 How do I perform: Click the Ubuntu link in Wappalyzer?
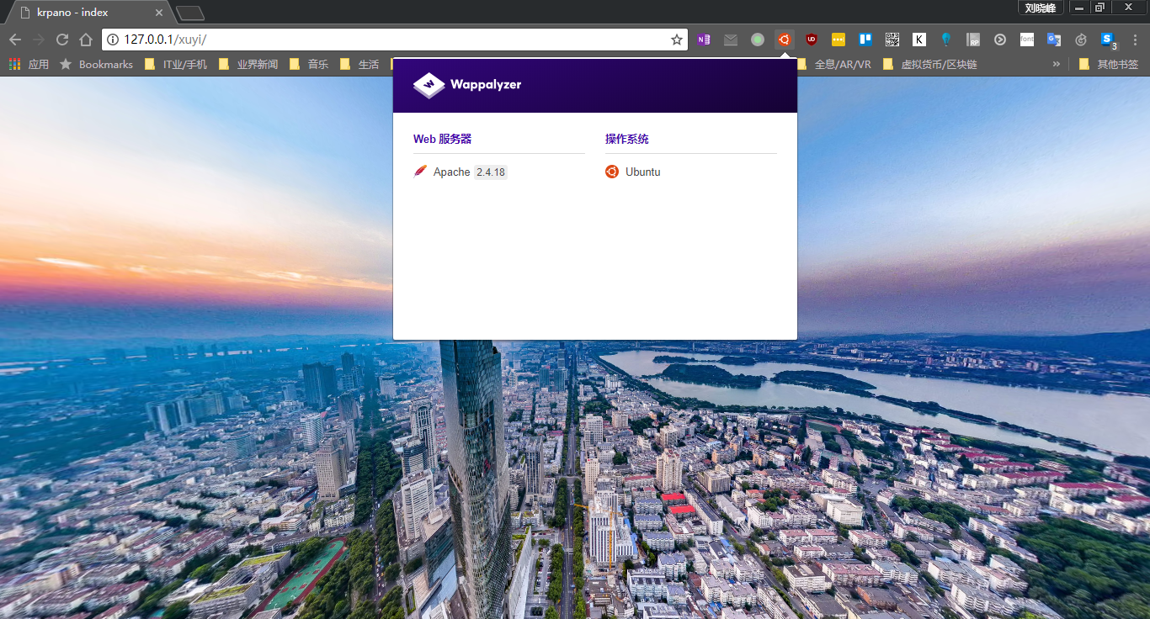click(x=642, y=172)
